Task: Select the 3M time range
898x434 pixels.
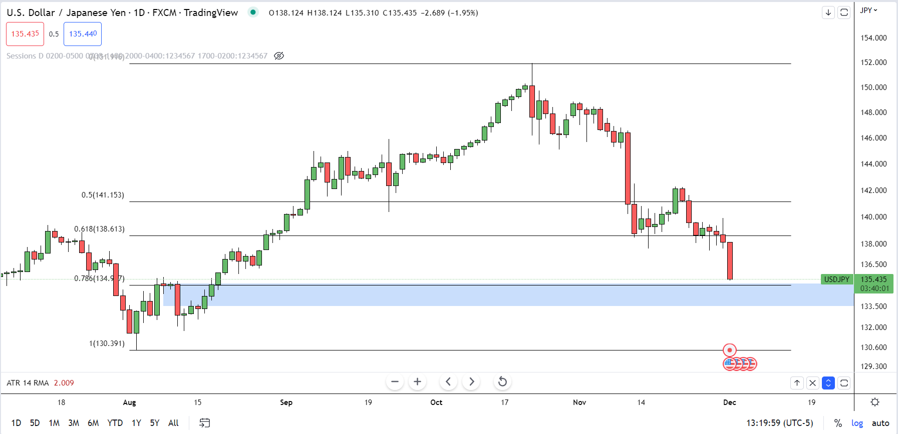Action: click(x=74, y=423)
